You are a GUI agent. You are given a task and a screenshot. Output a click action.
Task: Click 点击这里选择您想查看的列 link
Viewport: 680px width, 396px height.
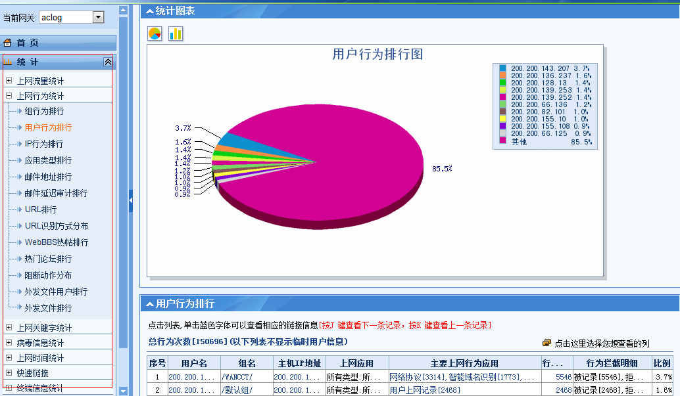pos(602,343)
